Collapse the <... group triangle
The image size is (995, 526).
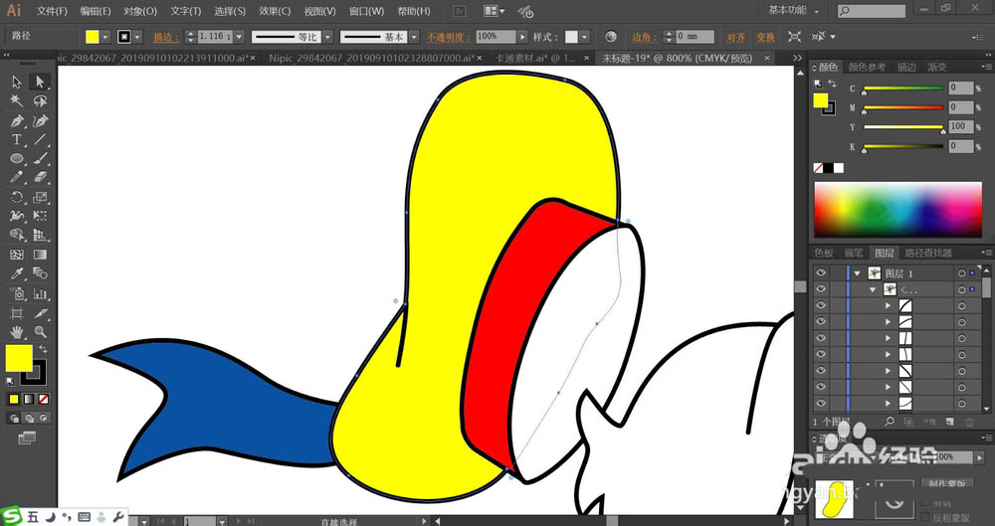coord(874,289)
